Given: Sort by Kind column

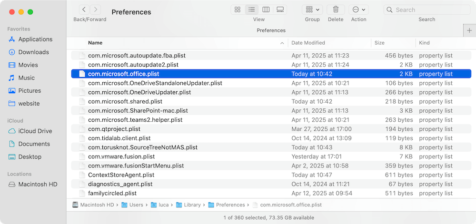Looking at the screenshot, I should 424,43.
